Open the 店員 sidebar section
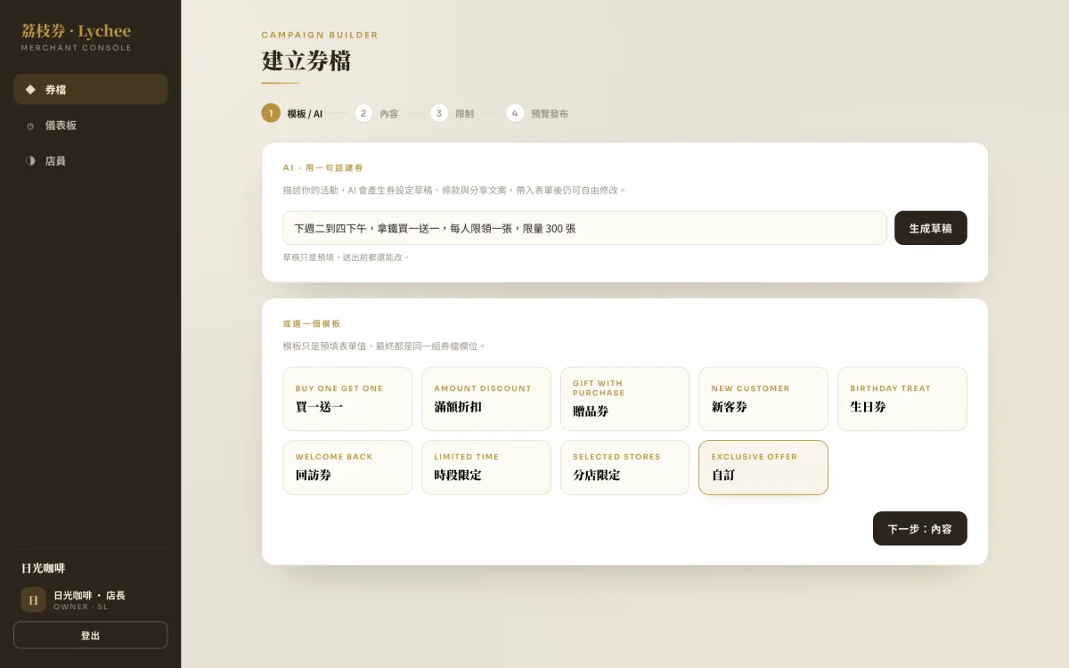Image resolution: width=1069 pixels, height=668 pixels. coord(90,161)
